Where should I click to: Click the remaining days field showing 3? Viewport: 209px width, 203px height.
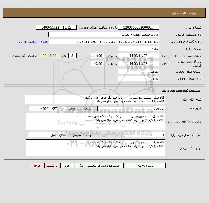click(x=72, y=56)
